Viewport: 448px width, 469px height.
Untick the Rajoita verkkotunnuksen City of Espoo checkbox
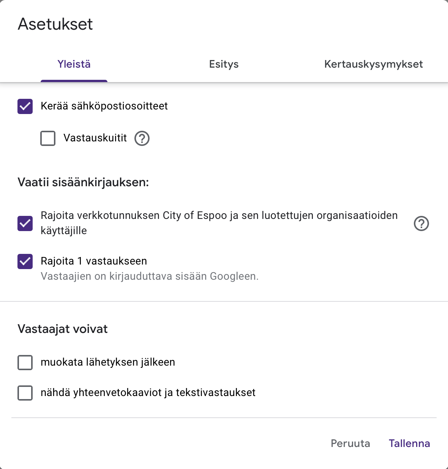25,223
